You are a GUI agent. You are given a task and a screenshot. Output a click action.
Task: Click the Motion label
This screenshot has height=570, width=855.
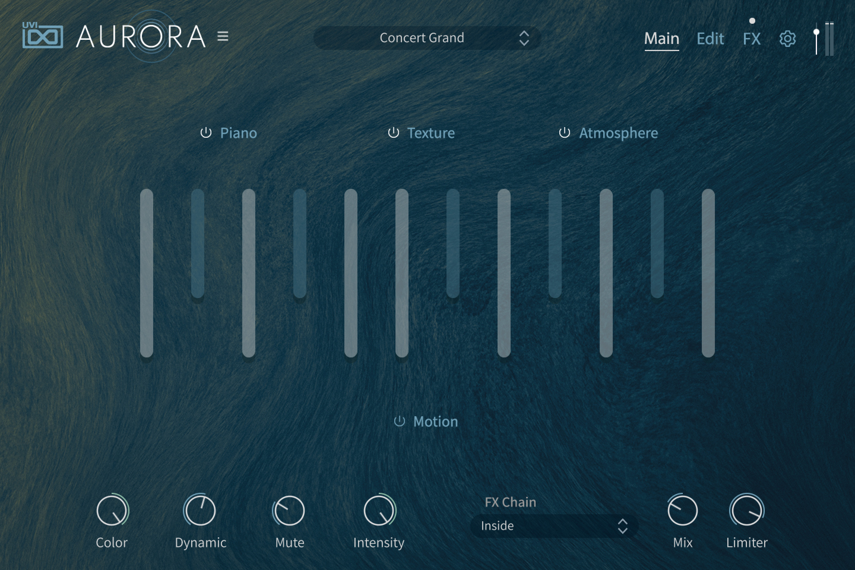click(436, 422)
